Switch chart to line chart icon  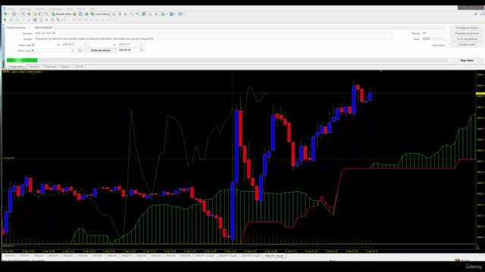point(126,14)
